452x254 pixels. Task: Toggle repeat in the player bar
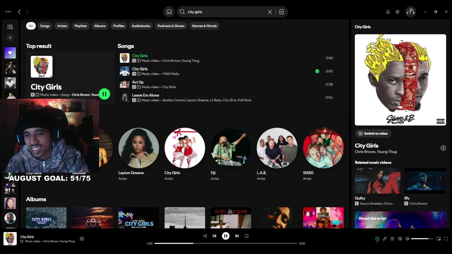tap(246, 236)
